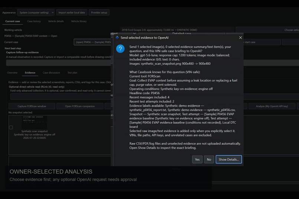Click Capture FORScan window button
The image size is (299, 199).
tap(32, 106)
